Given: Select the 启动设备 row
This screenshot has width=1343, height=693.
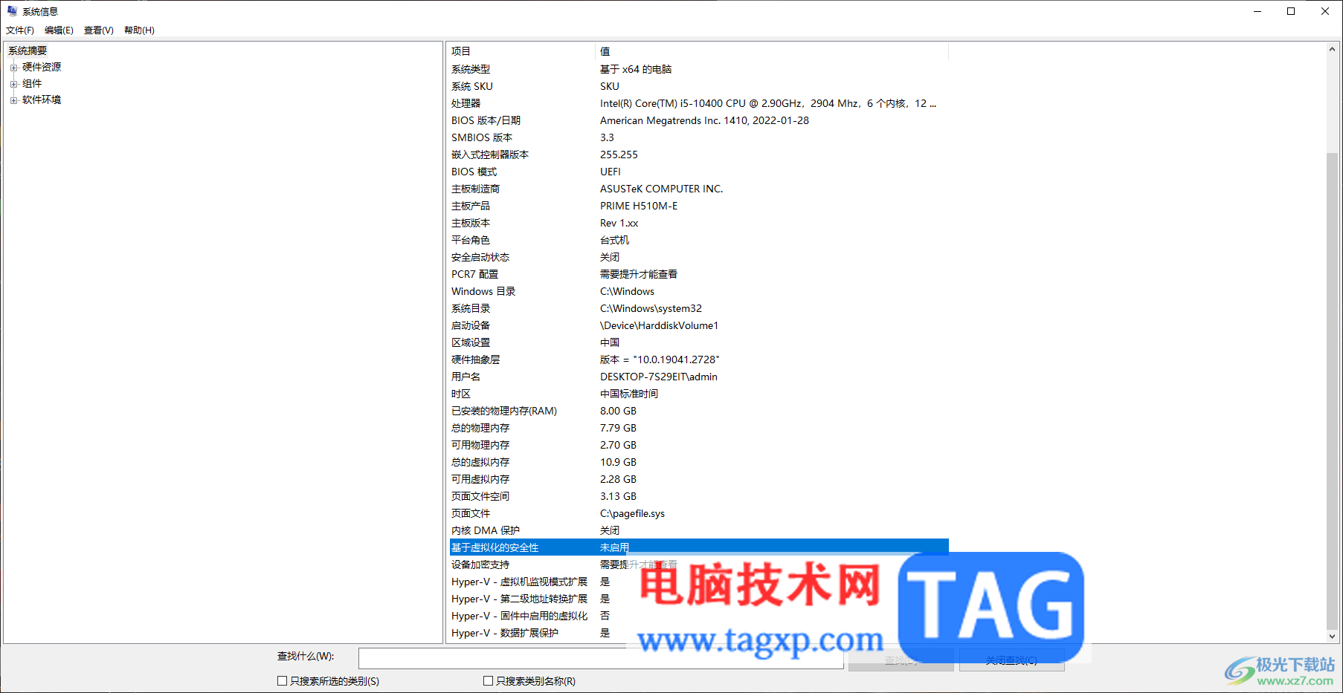Looking at the screenshot, I should [x=699, y=325].
